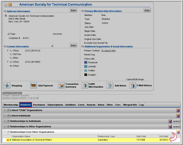Expand Linked Individuals with down arrow
183x145 pixels.
coord(5,116)
